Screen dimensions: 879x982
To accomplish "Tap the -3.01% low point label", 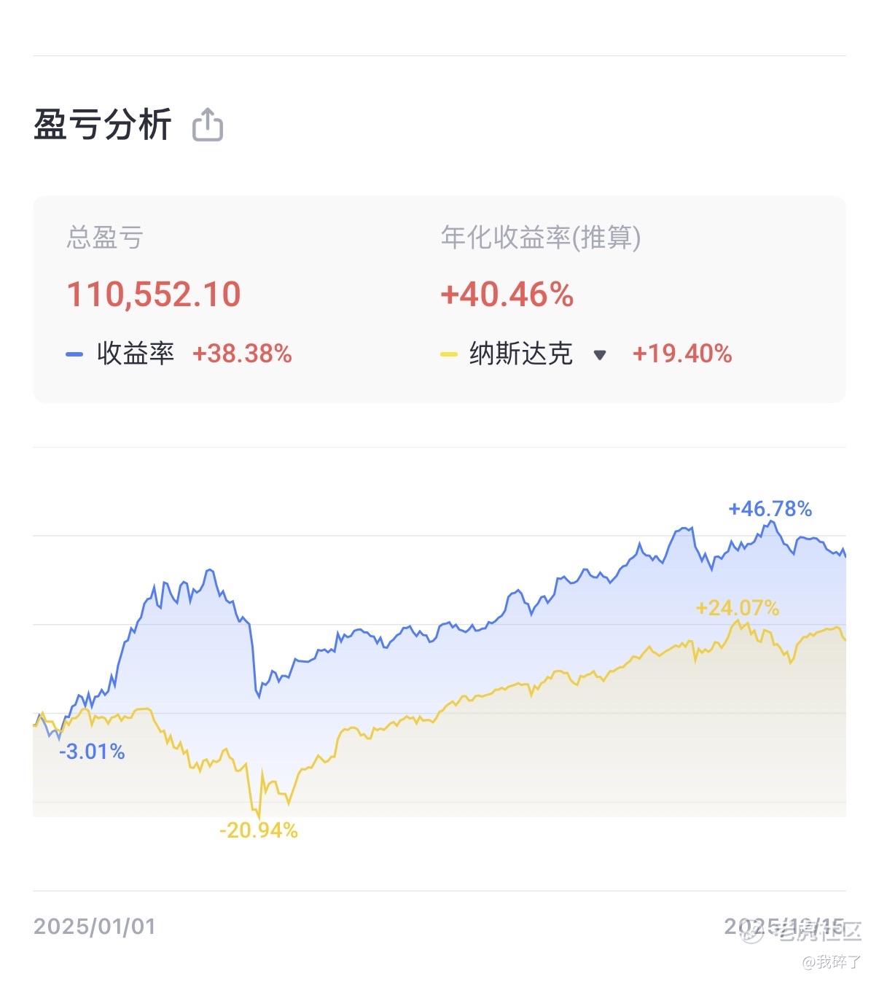I will click(x=92, y=751).
